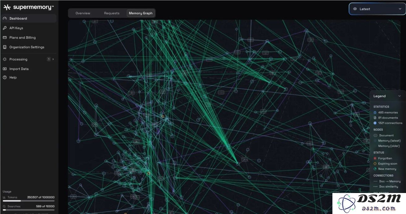406x214 pixels.
Task: Select the Import Data icon
Action: point(4,69)
